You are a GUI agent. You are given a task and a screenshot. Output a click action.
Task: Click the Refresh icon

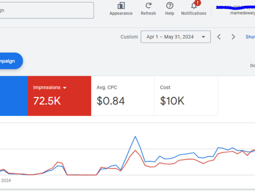pyautogui.click(x=148, y=6)
